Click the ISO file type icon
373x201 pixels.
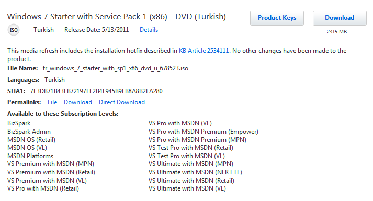pos(14,30)
